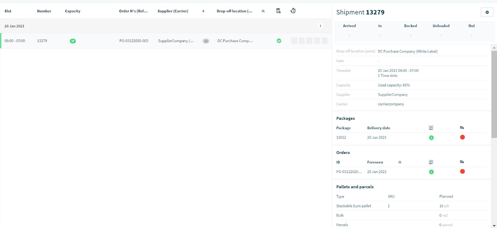Sort by the Slot column header

tap(8, 11)
